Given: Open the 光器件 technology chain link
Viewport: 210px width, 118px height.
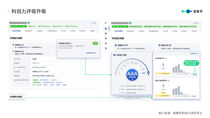Looking at the screenshot, I should click(x=64, y=85).
